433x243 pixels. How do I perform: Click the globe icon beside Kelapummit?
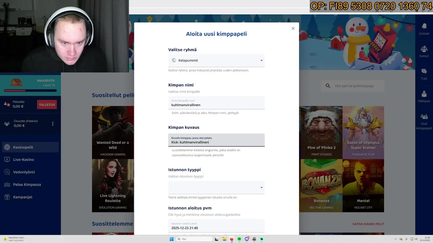(x=174, y=60)
